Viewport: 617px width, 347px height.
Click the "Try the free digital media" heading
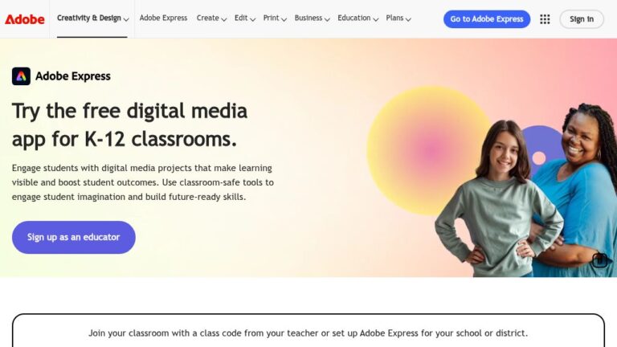coord(129,125)
